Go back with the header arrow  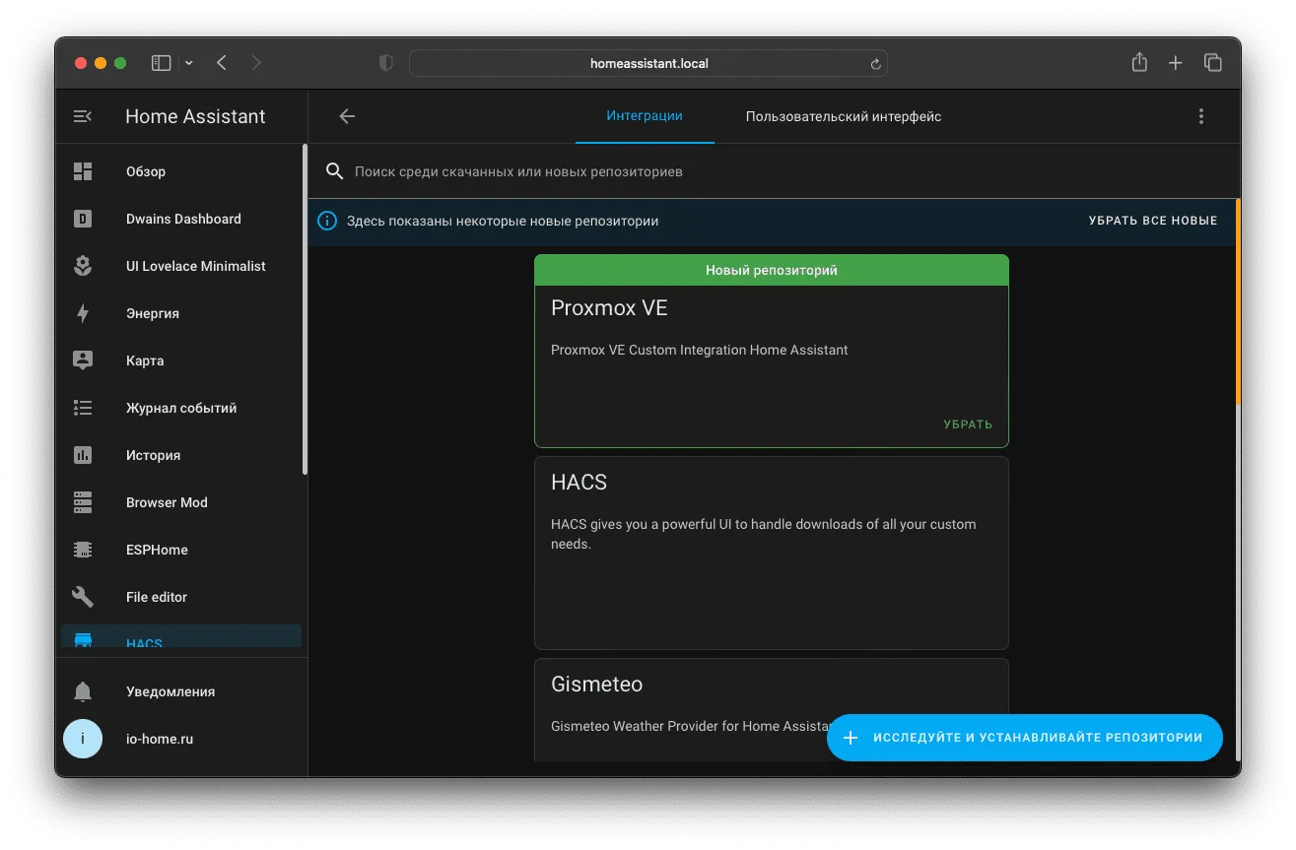[347, 116]
